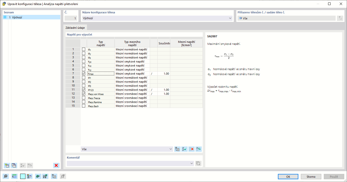The image size is (347, 182).
Task: Enable the σy stress checkbox
Action: coord(84,53)
